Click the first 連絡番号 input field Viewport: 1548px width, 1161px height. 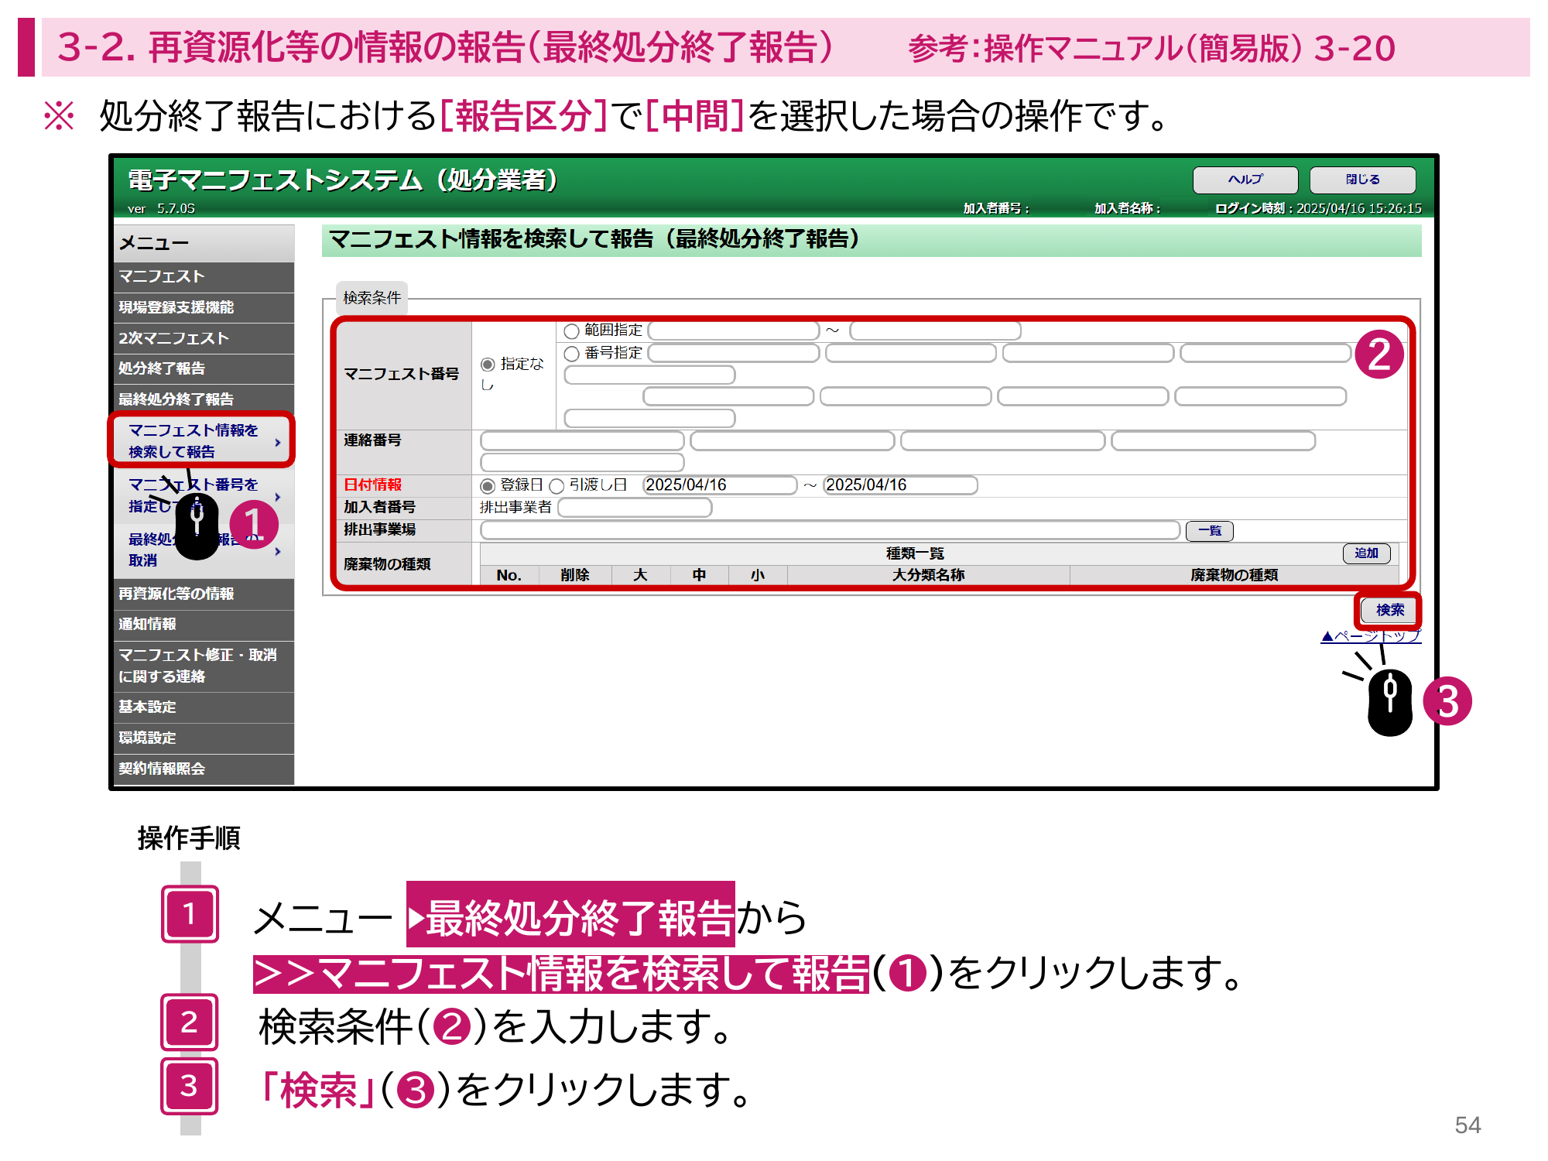tap(582, 441)
